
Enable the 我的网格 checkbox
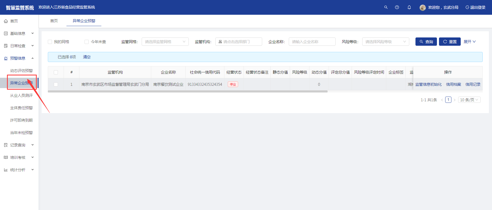pyautogui.click(x=50, y=42)
